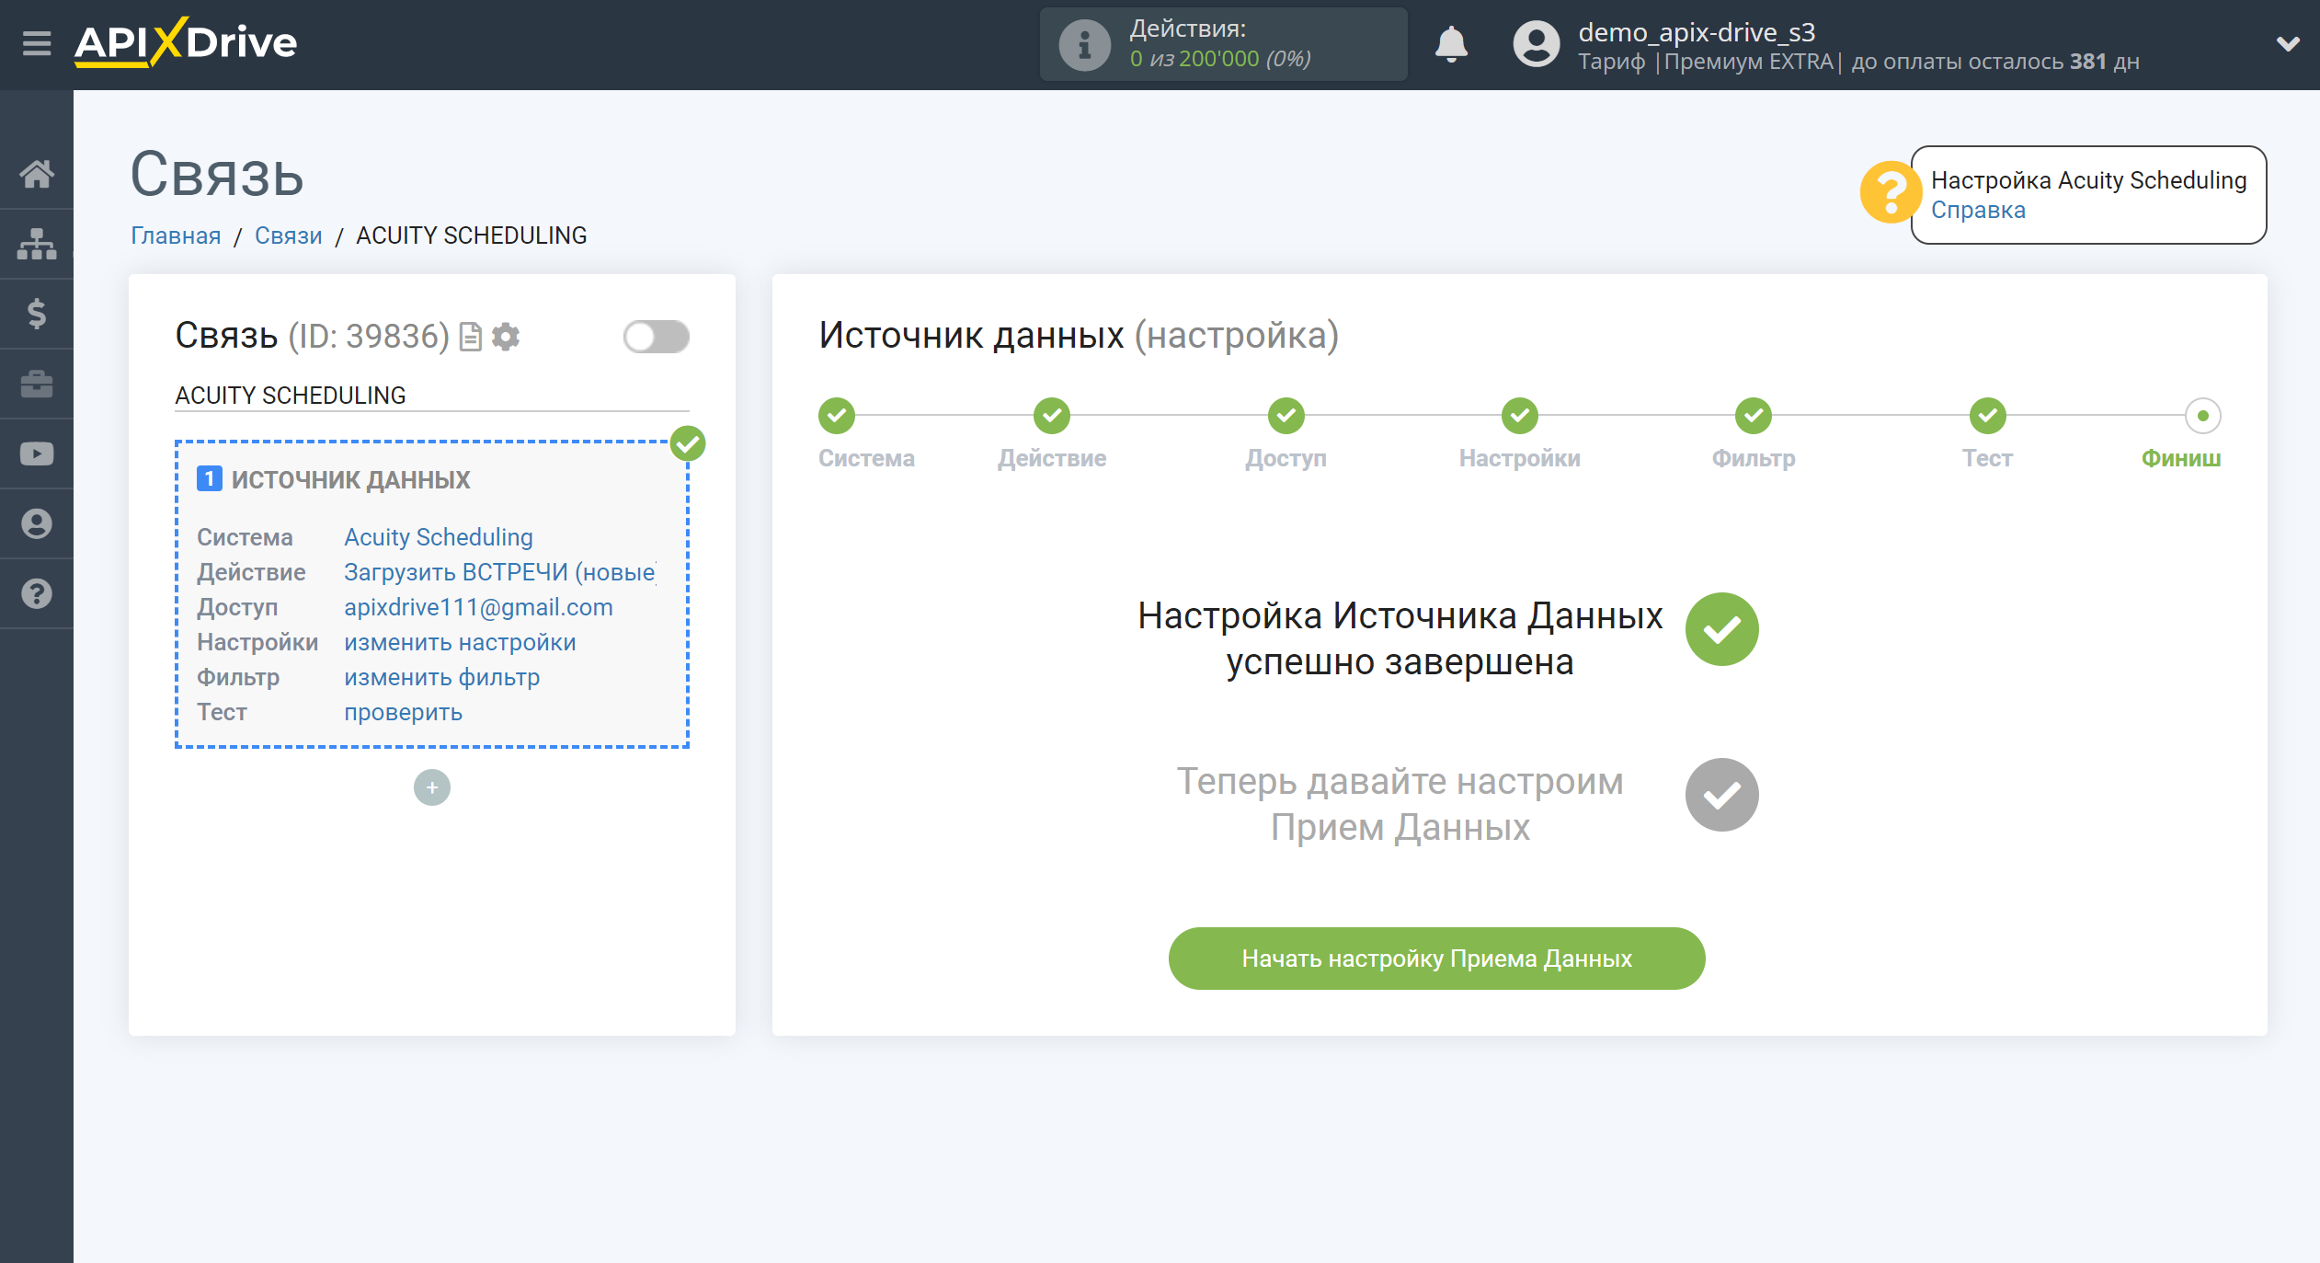
Task: Click the Фильтр step checkmark
Action: [1754, 416]
